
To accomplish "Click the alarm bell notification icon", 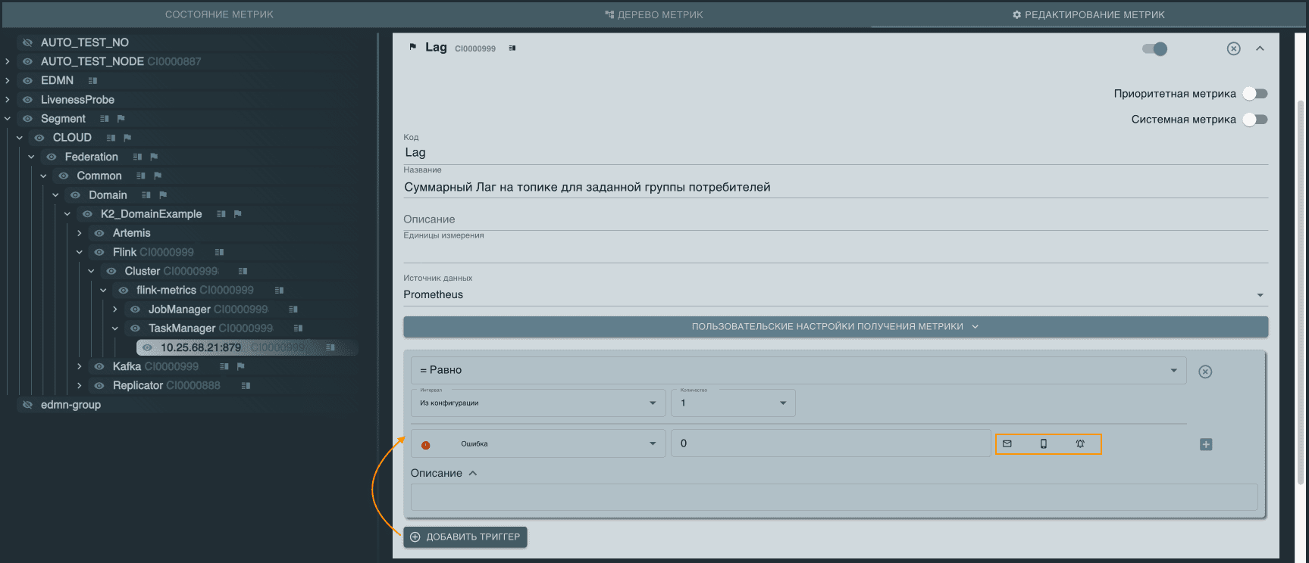I will pyautogui.click(x=1080, y=444).
